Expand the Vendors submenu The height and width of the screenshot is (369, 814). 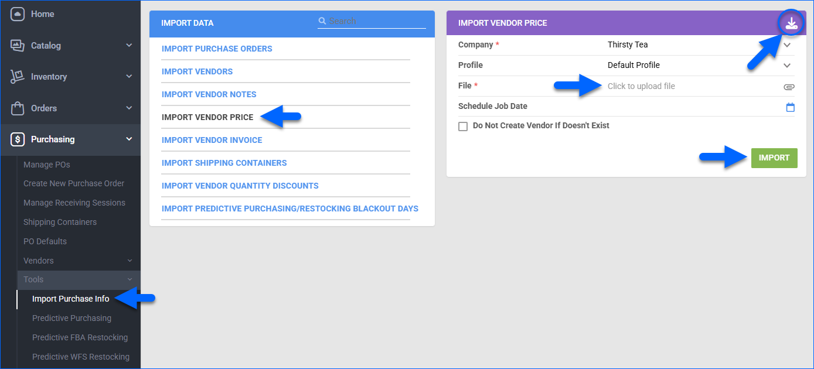(x=130, y=261)
